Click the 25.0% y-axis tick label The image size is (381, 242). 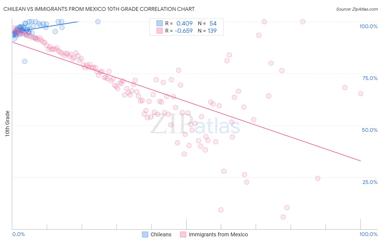370,182
